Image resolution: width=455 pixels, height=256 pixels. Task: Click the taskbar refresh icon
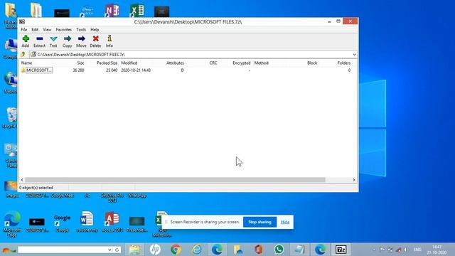[x=117, y=250]
